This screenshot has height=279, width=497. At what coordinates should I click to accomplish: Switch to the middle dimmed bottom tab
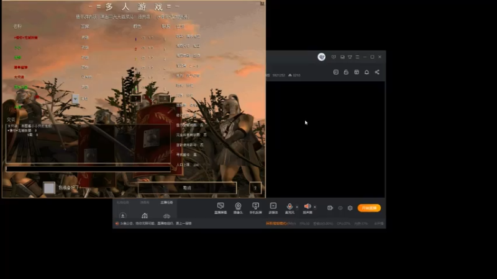(x=145, y=203)
